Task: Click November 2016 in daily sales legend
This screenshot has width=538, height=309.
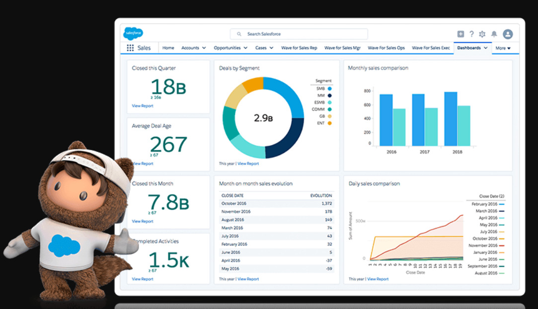Action: (486, 245)
